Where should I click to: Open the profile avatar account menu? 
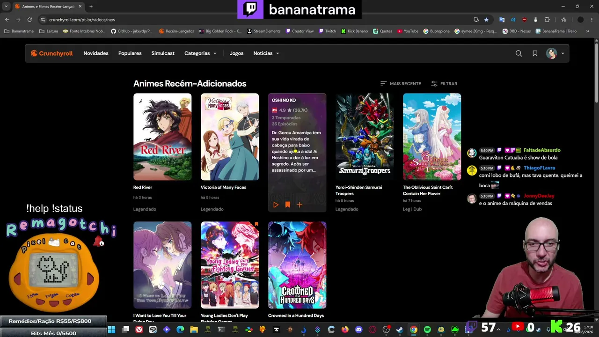pyautogui.click(x=555, y=53)
